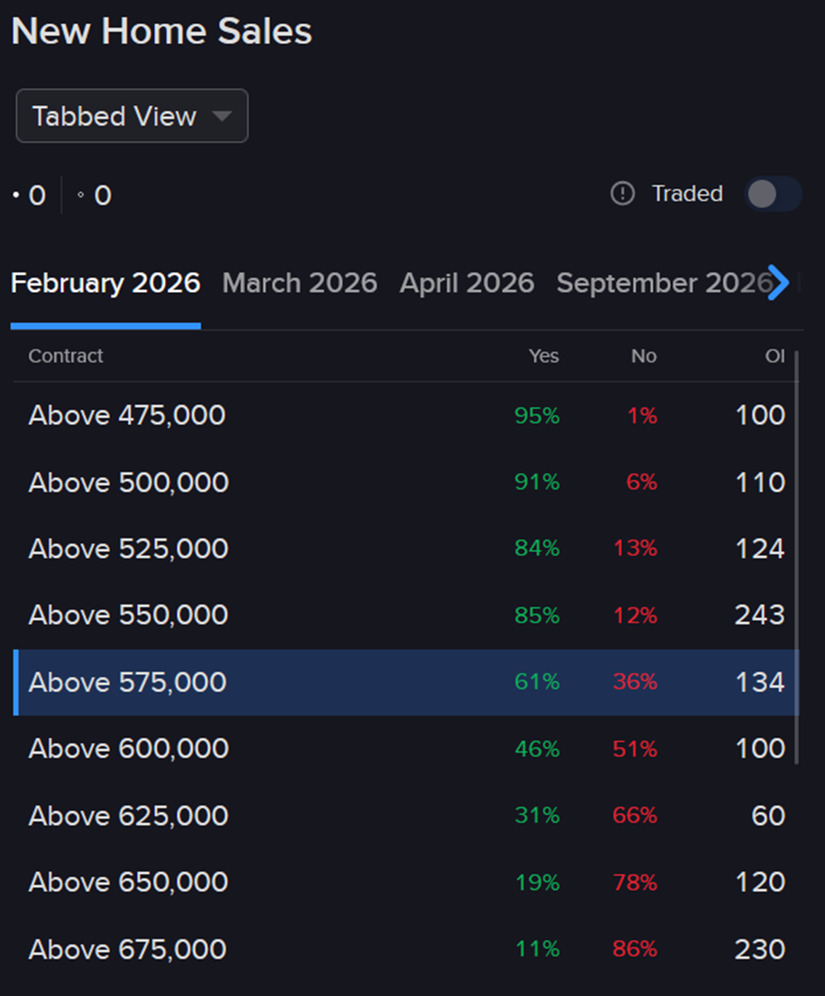Click the contract list vertical scrollbar
This screenshot has height=996, width=825.
(796, 558)
